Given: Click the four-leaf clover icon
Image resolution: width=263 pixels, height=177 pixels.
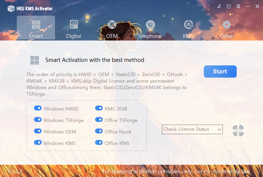Looking at the screenshot, I should [x=238, y=130].
